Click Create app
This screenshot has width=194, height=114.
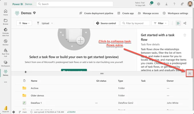126,13
